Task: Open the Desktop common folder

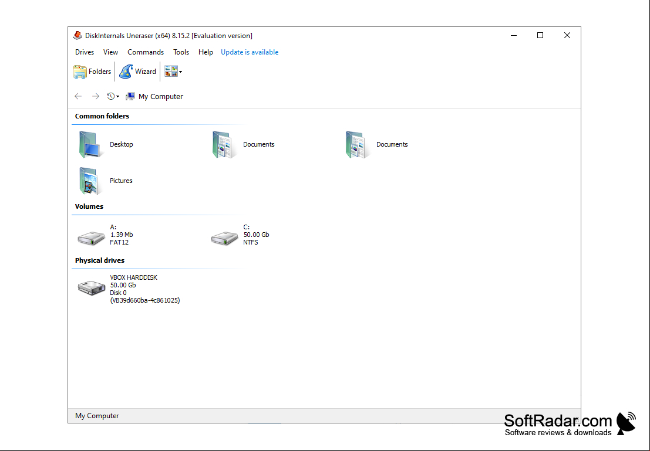Action: pyautogui.click(x=90, y=144)
